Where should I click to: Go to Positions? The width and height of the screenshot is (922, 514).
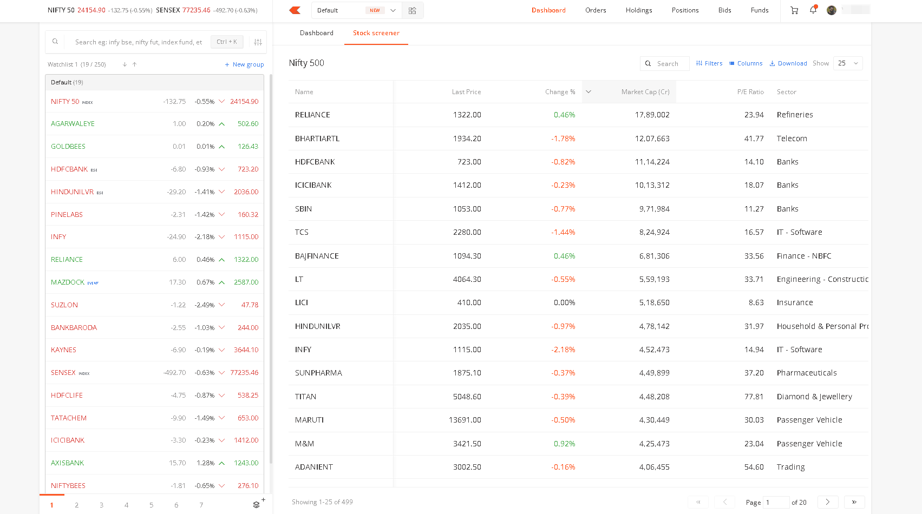click(685, 10)
